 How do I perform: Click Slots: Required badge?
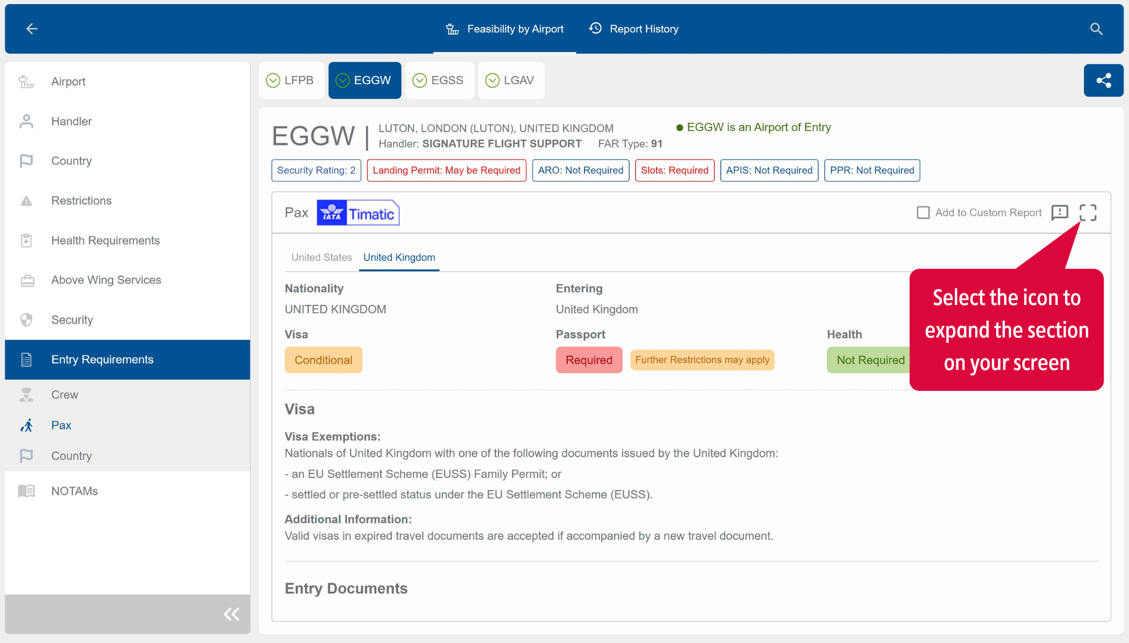(x=675, y=170)
